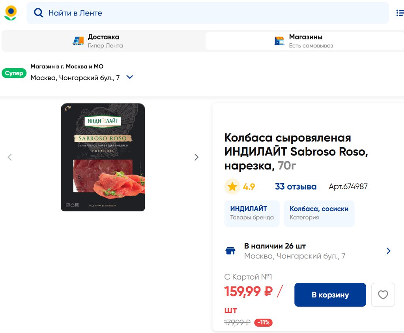Image resolution: width=404 pixels, height=333 pixels.
Task: Click the yellow rating star icon
Action: pos(232,186)
